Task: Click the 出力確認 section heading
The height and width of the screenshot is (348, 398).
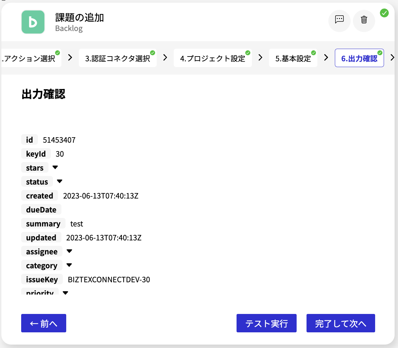Action: click(43, 94)
